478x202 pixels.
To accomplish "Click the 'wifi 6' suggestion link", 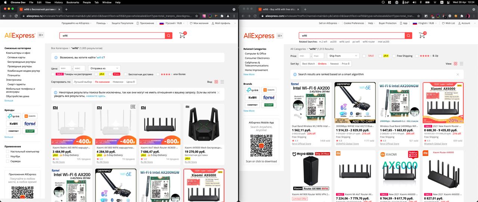I will tap(100, 58).
